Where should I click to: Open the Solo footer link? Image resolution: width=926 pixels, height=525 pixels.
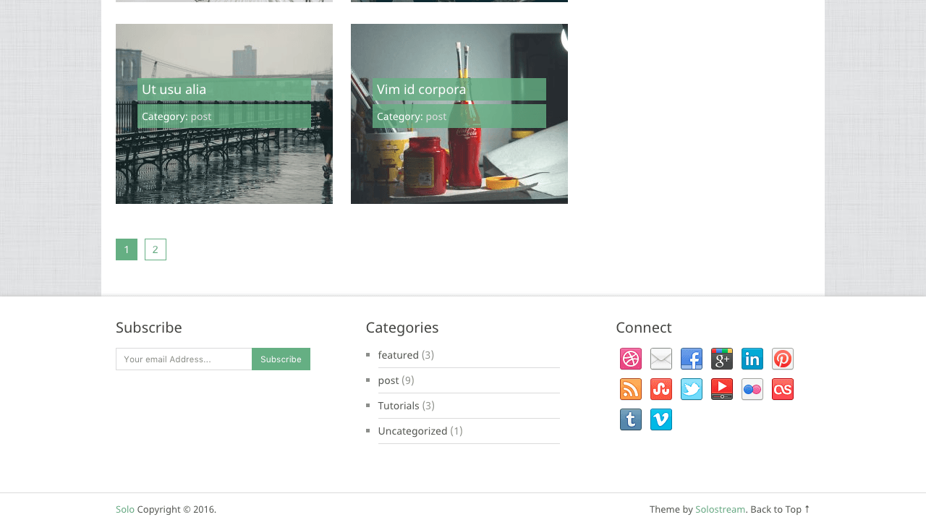tap(125, 509)
